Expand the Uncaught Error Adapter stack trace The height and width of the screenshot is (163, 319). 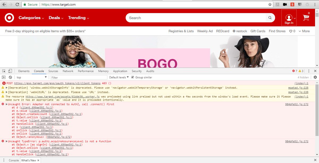[x=7, y=104]
